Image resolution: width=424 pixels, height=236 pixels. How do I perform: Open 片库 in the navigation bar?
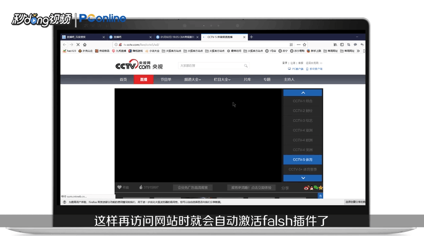247,79
